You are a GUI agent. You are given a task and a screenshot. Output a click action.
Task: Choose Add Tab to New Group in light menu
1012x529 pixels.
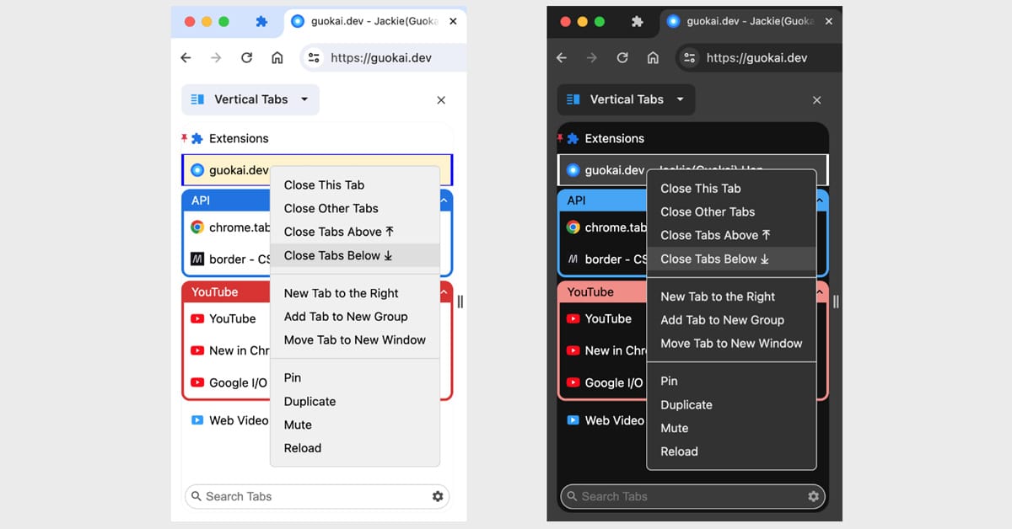pos(346,317)
